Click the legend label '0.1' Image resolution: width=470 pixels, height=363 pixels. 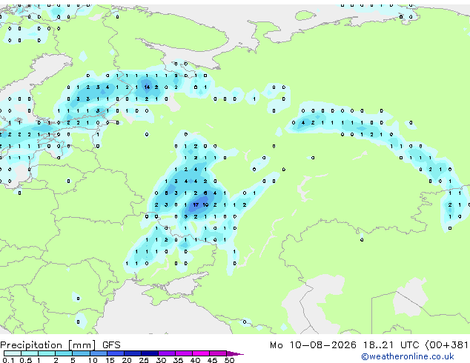(8, 360)
